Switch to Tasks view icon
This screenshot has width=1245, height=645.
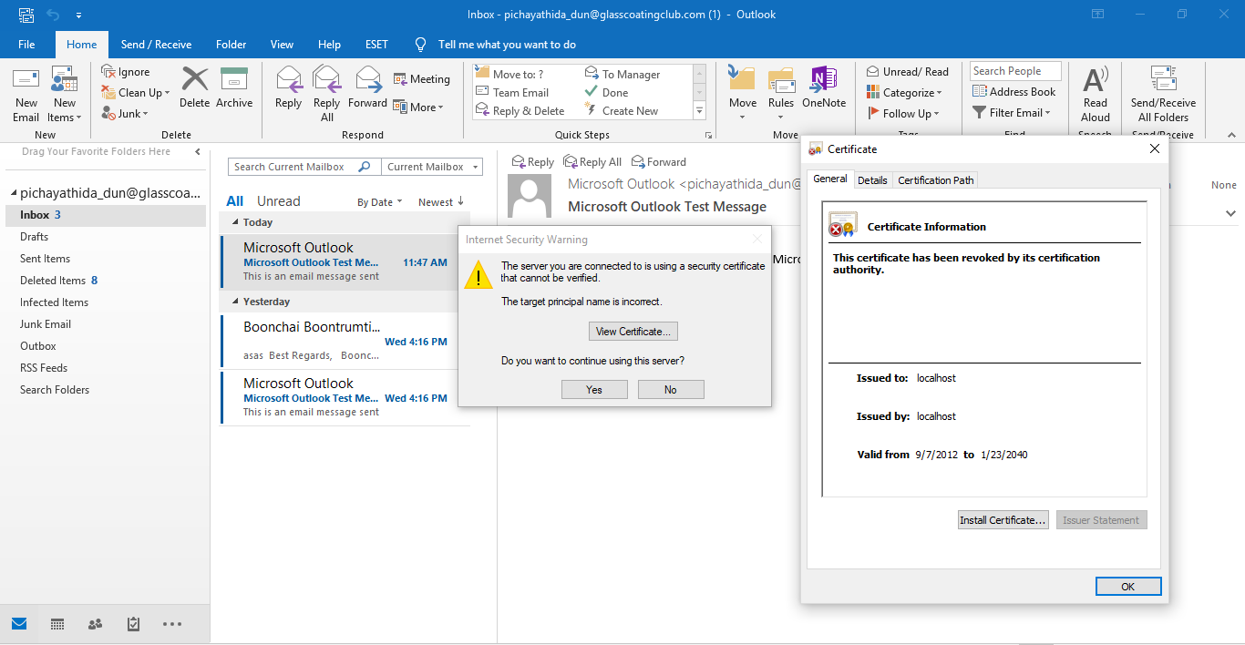tap(133, 624)
